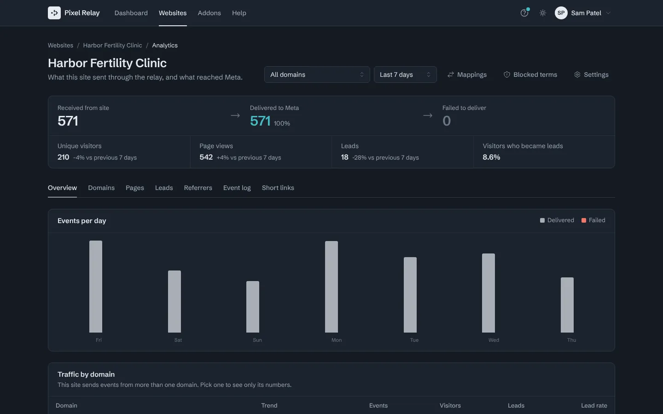Open the help question mark icon
Image resolution: width=663 pixels, height=414 pixels.
[x=524, y=13]
